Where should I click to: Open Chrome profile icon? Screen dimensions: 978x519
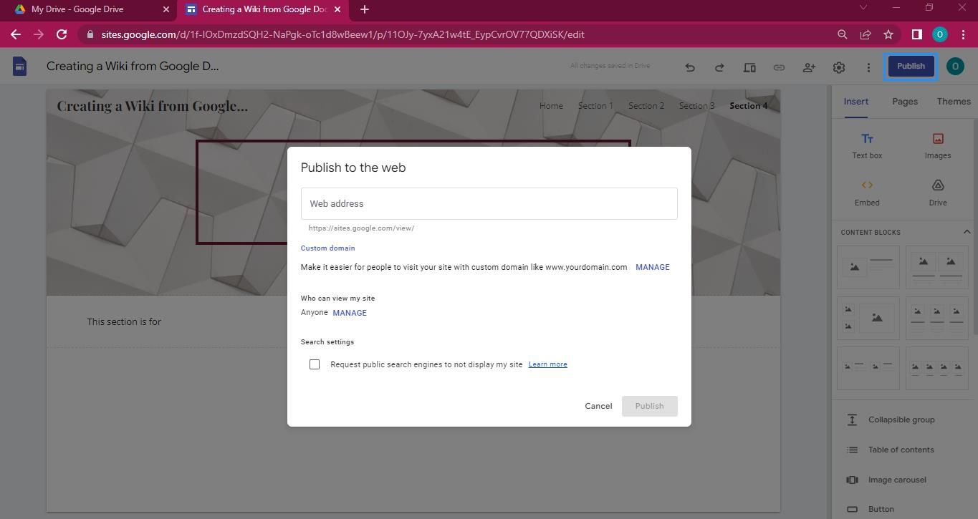[940, 34]
